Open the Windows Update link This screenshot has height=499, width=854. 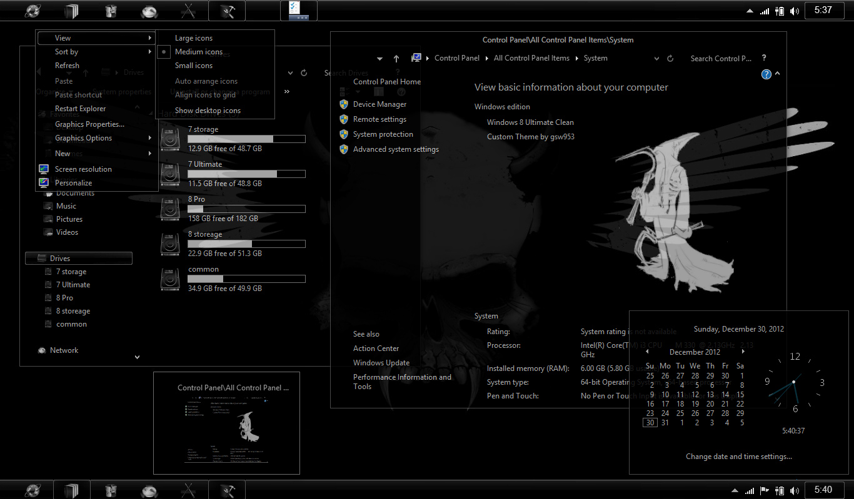tap(381, 363)
